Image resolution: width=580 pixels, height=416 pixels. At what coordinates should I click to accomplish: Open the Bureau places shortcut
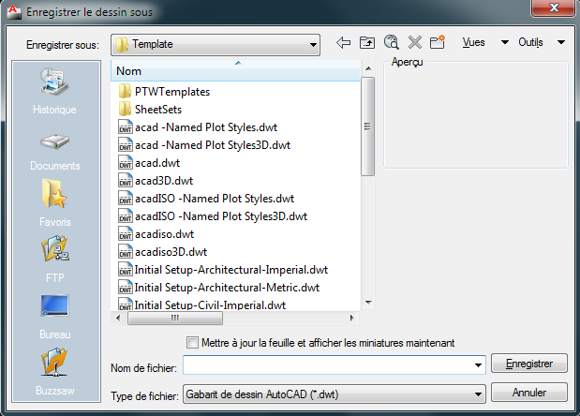tap(54, 317)
